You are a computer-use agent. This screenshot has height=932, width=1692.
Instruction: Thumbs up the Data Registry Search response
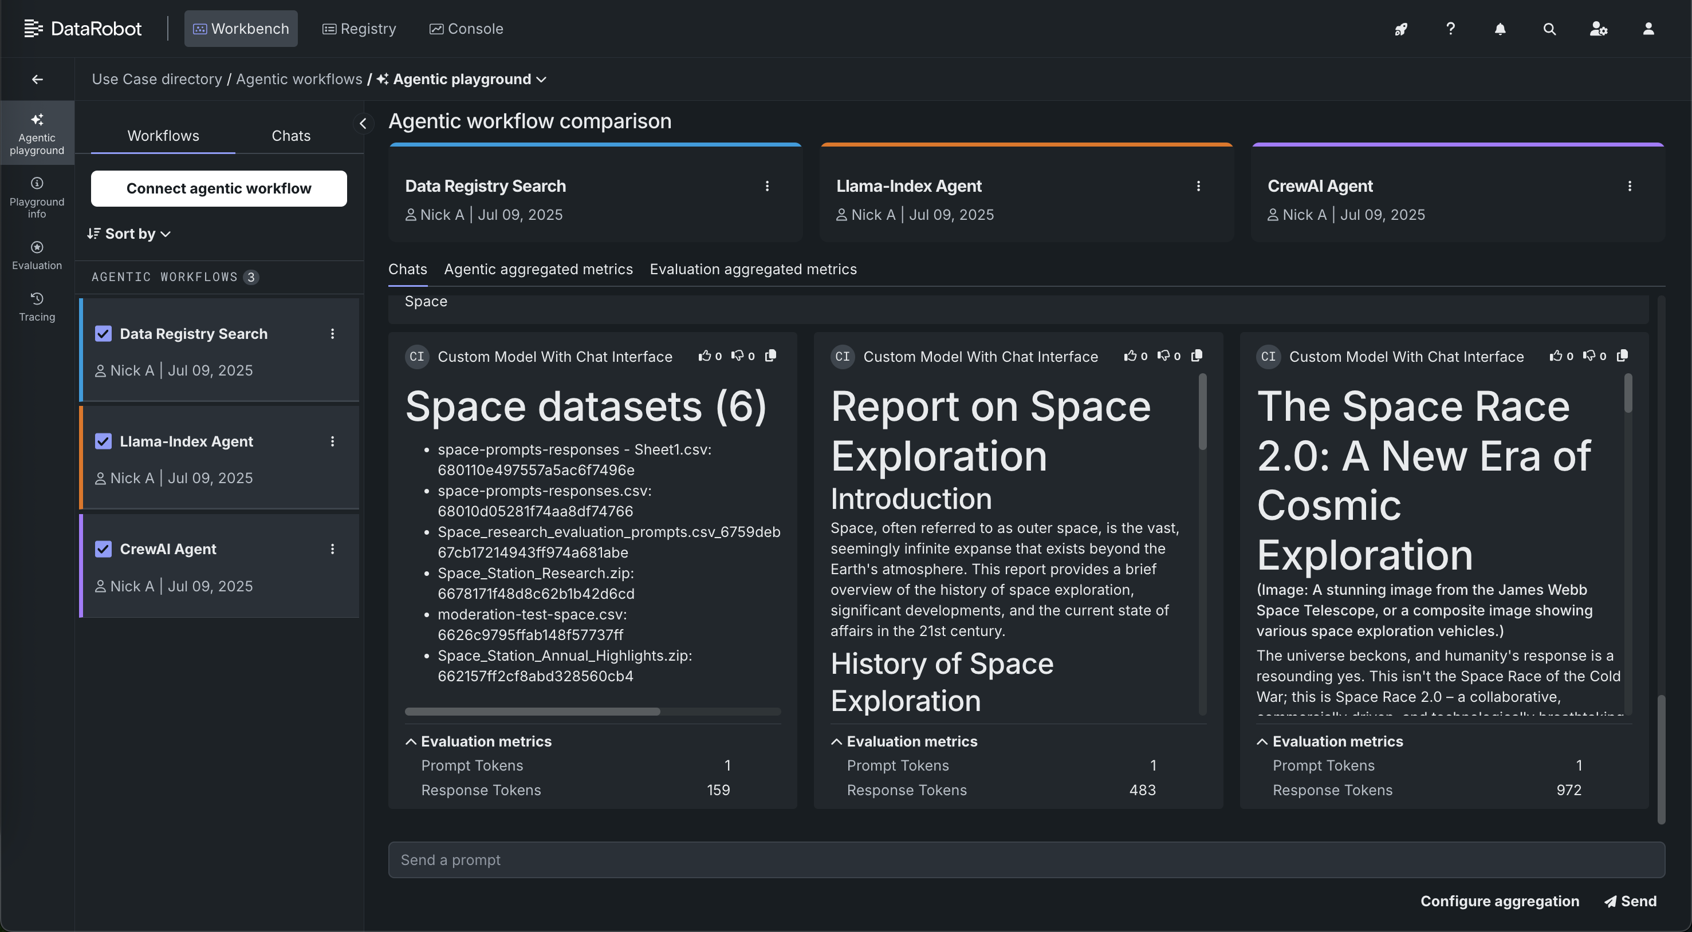(x=705, y=356)
